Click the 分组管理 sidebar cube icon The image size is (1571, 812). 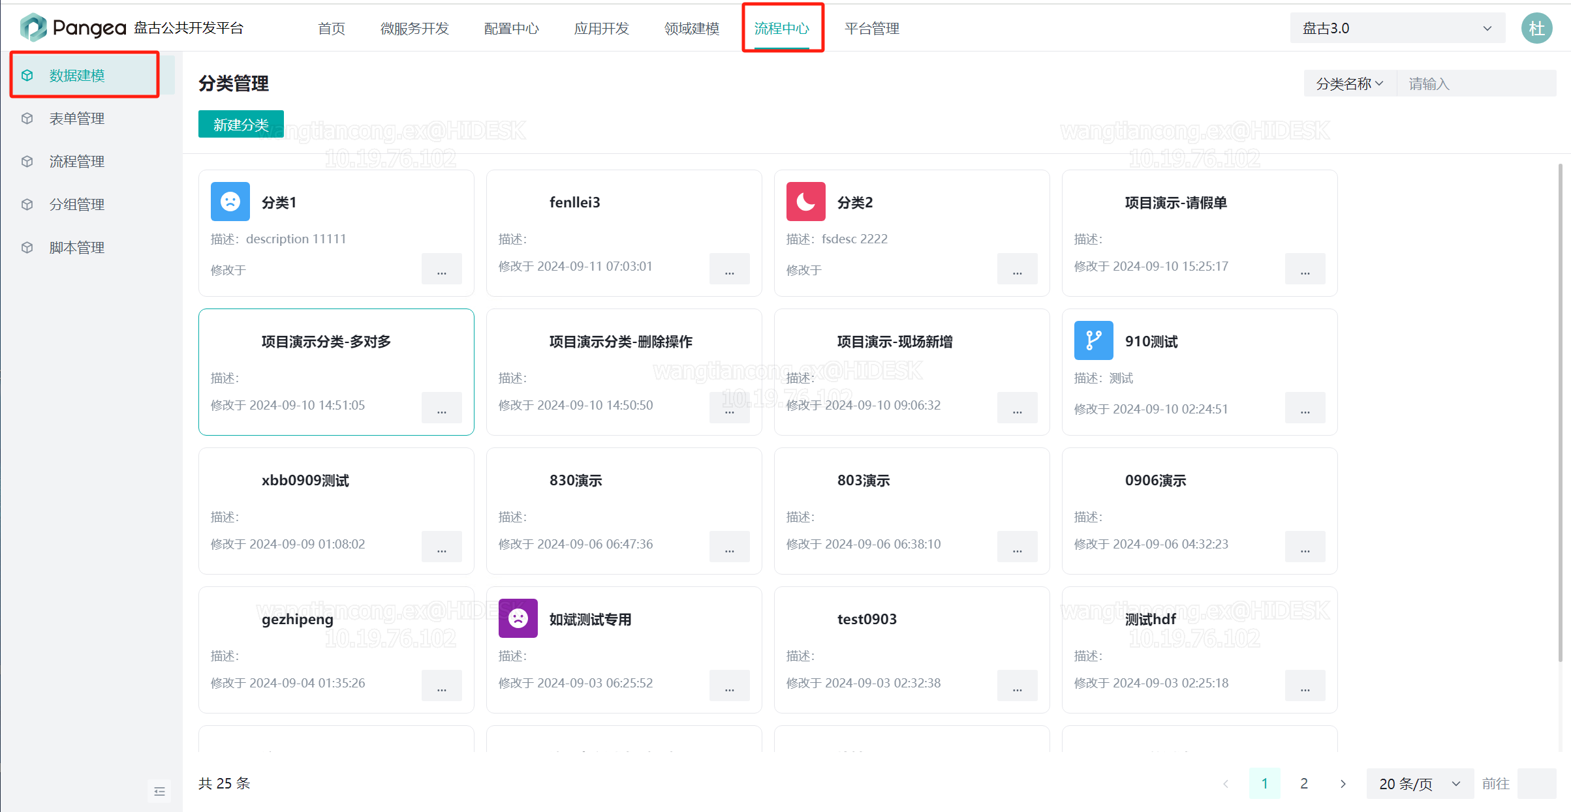[27, 204]
